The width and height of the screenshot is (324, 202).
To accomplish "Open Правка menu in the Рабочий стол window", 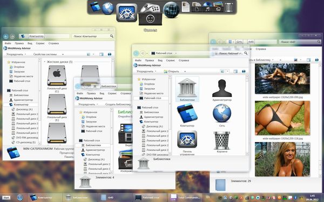I will (150, 60).
